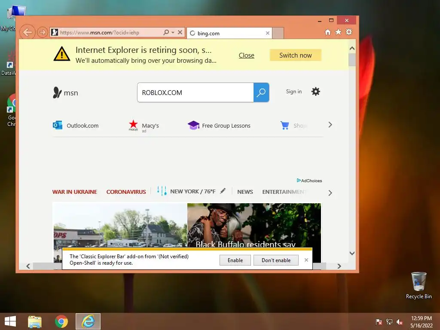The width and height of the screenshot is (440, 330).
Task: Click Internet Explorer taskbar icon
Action: click(88, 321)
